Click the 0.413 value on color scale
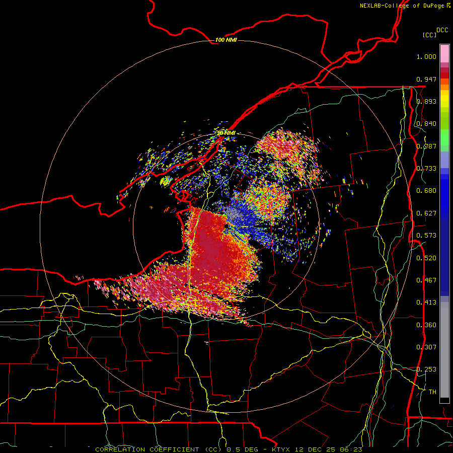 426,303
